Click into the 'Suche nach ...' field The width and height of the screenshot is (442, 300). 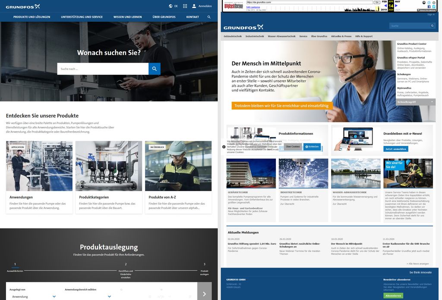pos(103,69)
